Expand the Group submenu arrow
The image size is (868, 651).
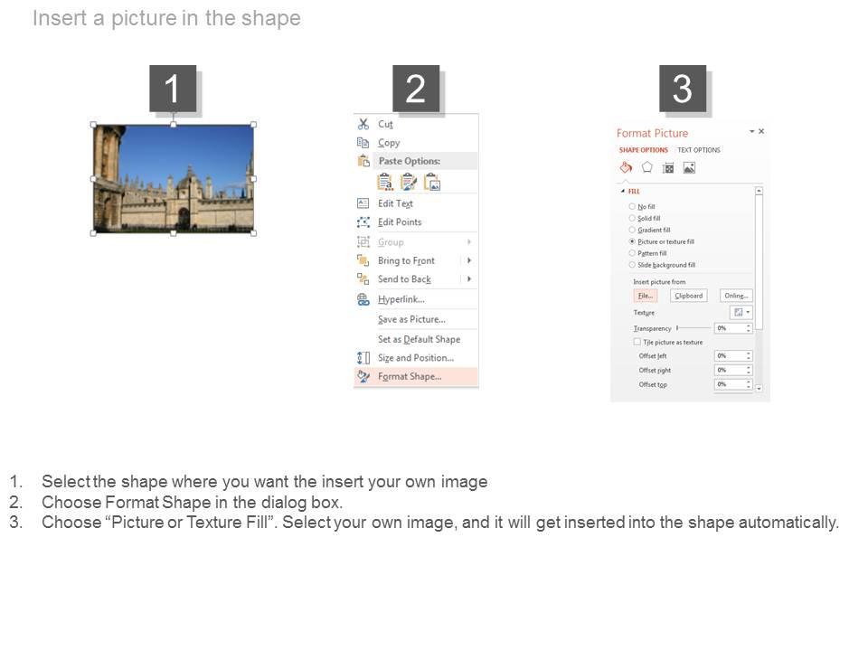point(469,242)
